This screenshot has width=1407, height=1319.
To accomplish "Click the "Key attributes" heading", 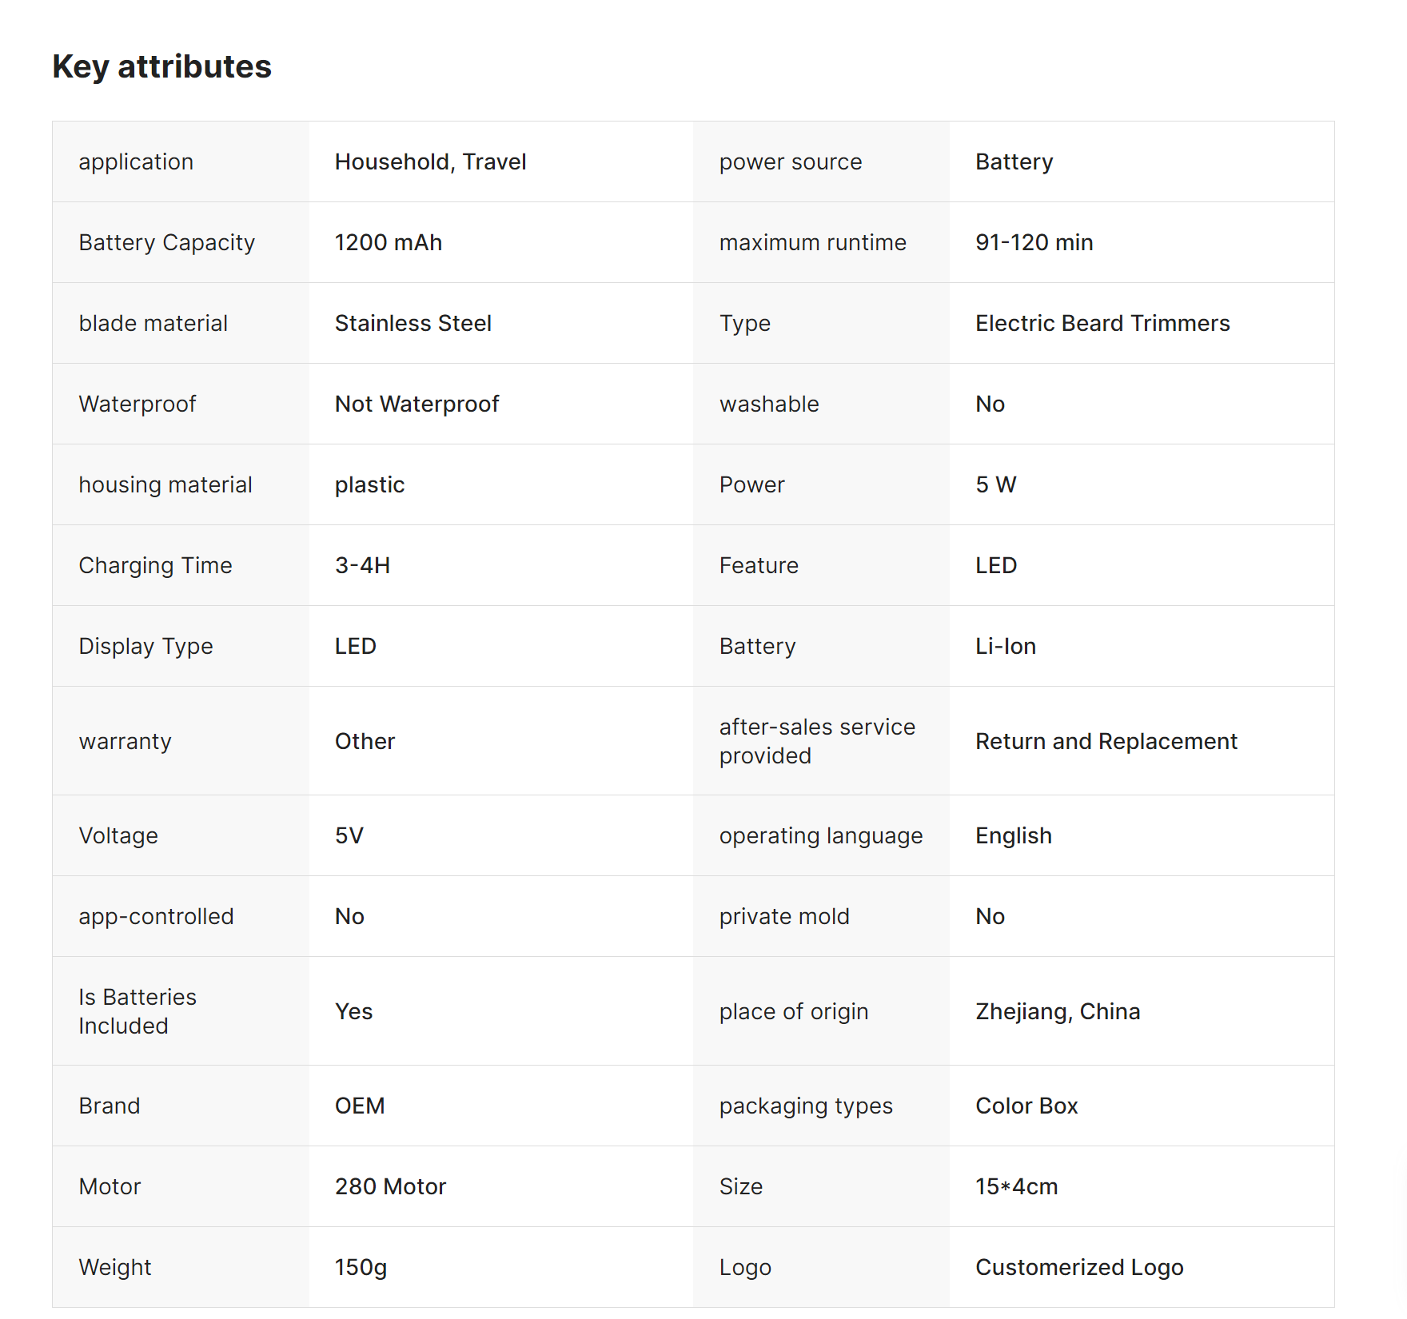I will pos(161,66).
